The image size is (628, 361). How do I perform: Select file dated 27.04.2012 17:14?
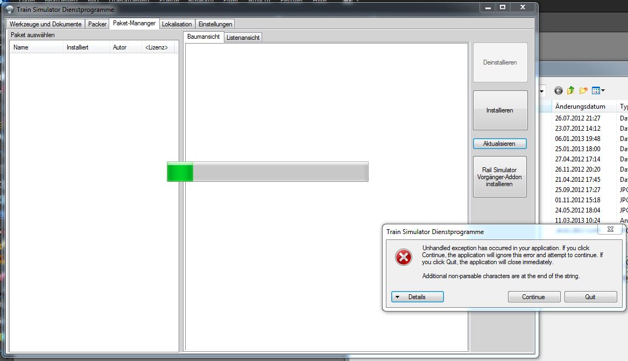pos(577,159)
